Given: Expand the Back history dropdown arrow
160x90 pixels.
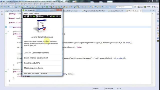Looking at the screenshot, I should (x=102, y=7).
